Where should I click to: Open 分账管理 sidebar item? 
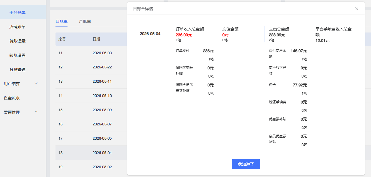[23, 69]
